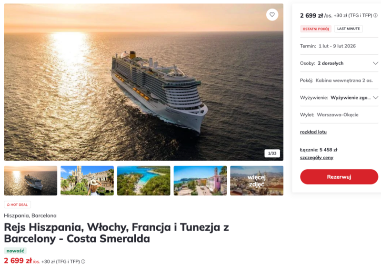Click the więcej zdjęć thumbnail
The height and width of the screenshot is (265, 381).
tap(257, 181)
